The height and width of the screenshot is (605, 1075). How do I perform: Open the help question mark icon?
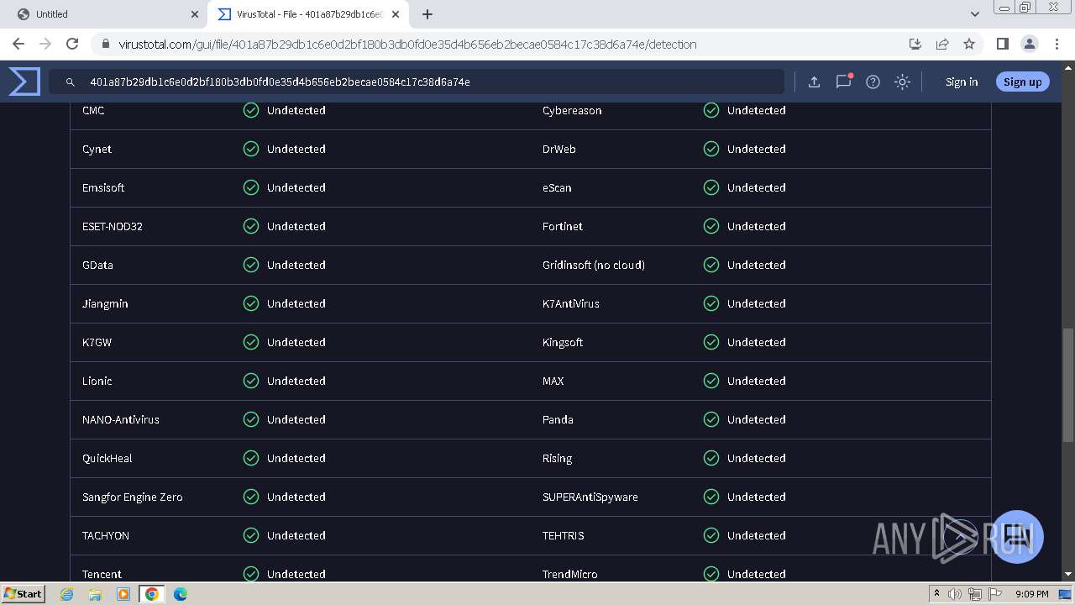pos(873,82)
